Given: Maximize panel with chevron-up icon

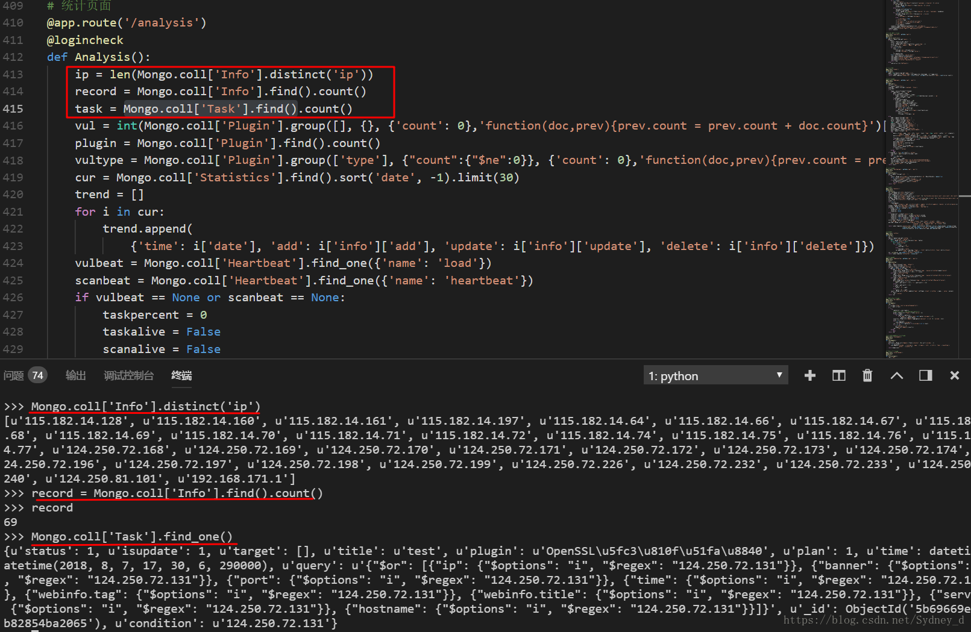Looking at the screenshot, I should tap(896, 375).
